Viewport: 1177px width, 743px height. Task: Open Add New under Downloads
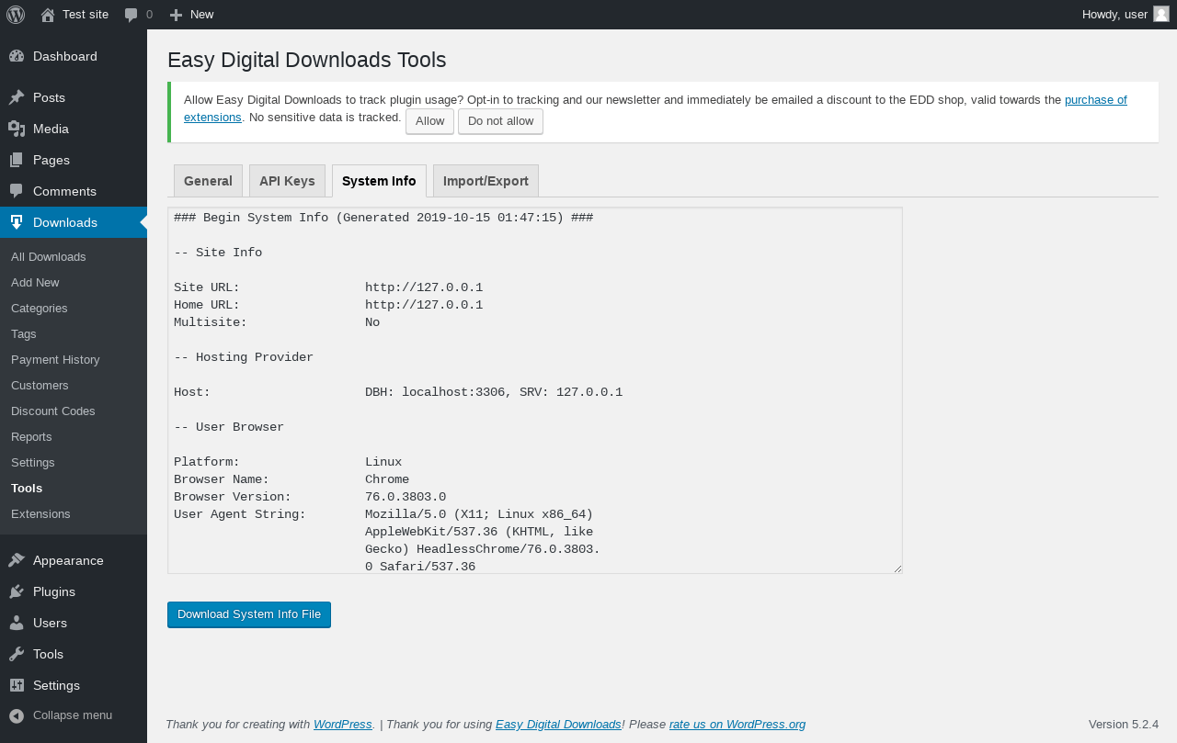point(35,282)
